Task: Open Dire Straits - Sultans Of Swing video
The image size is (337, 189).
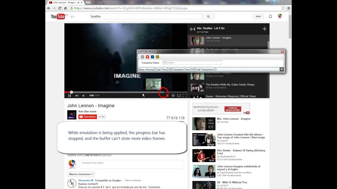Action: click(241, 152)
